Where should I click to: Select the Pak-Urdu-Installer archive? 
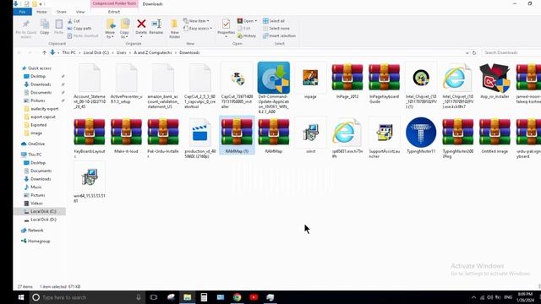pos(163,138)
